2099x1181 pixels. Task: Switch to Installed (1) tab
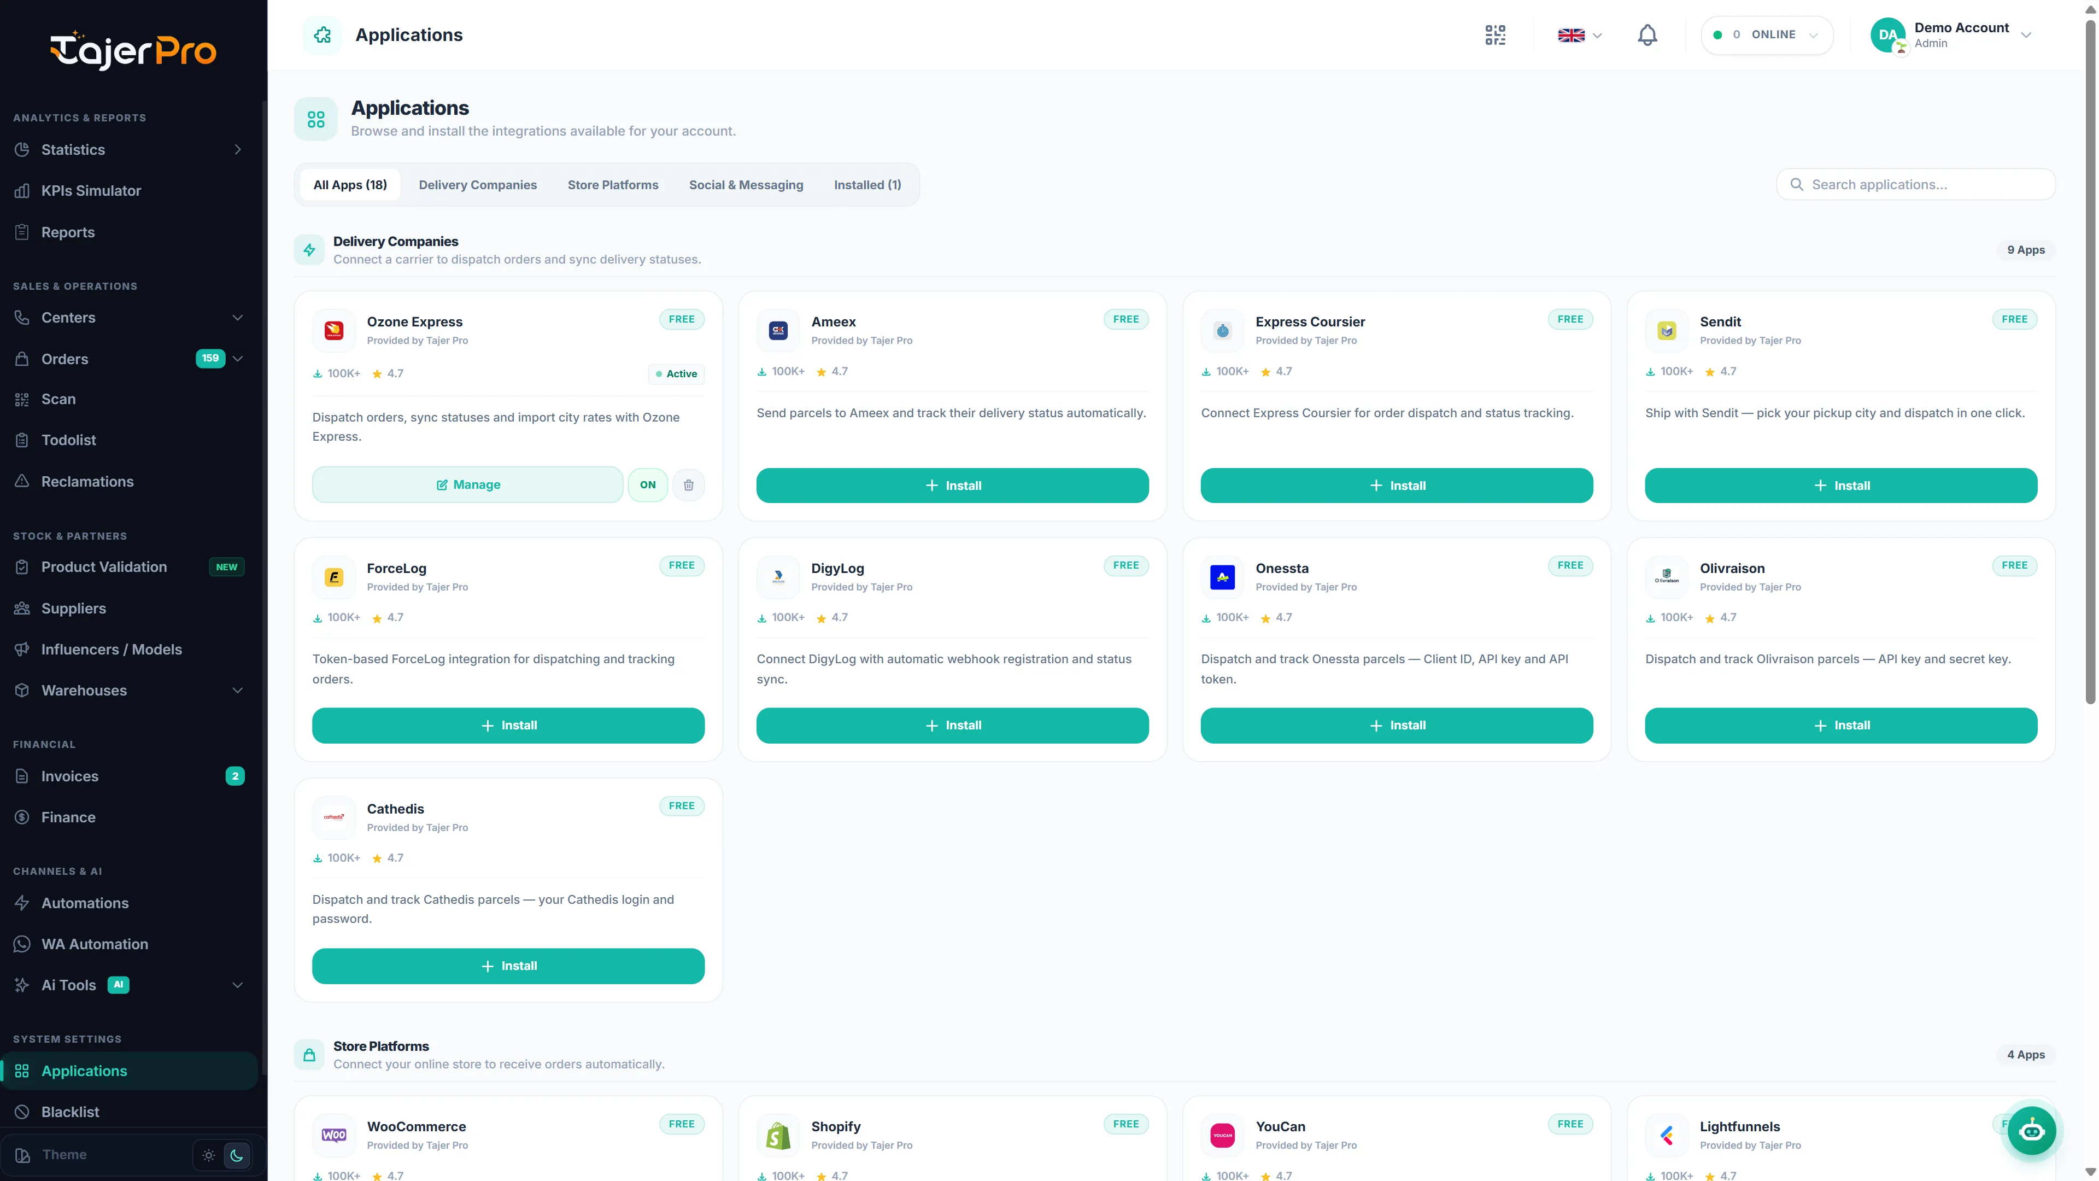[867, 185]
